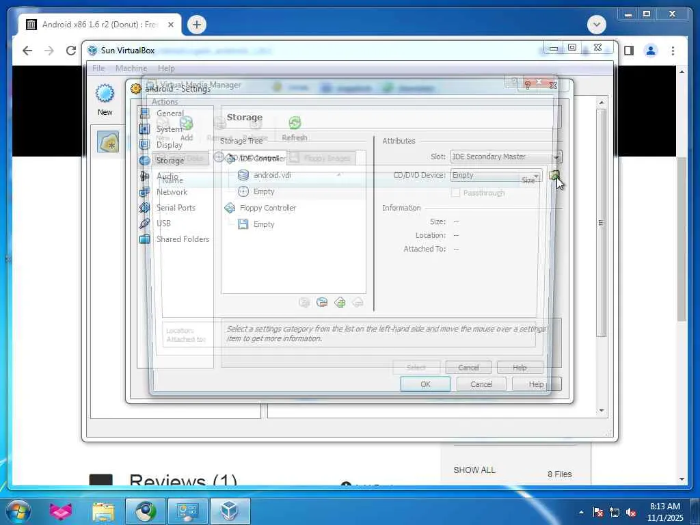Click Refresh in Virtual Media Manager toolbar
Viewport: 700px width, 525px height.
295,129
